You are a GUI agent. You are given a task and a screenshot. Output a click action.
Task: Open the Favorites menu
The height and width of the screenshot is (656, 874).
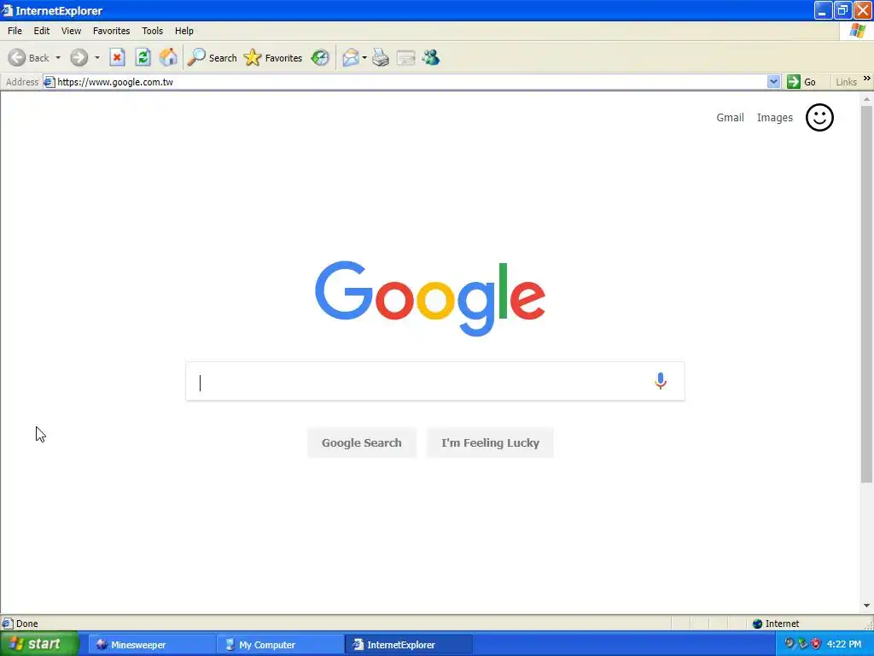112,31
